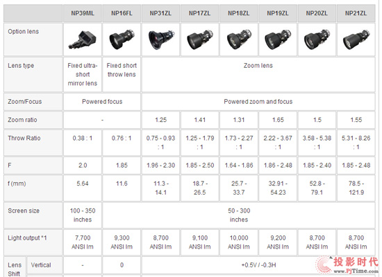The image size is (382, 277).
Task: Select the NP19ZL lens image
Action: [x=278, y=40]
